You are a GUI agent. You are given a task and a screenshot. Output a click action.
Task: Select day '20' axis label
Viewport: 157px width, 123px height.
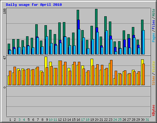(x=97, y=120)
